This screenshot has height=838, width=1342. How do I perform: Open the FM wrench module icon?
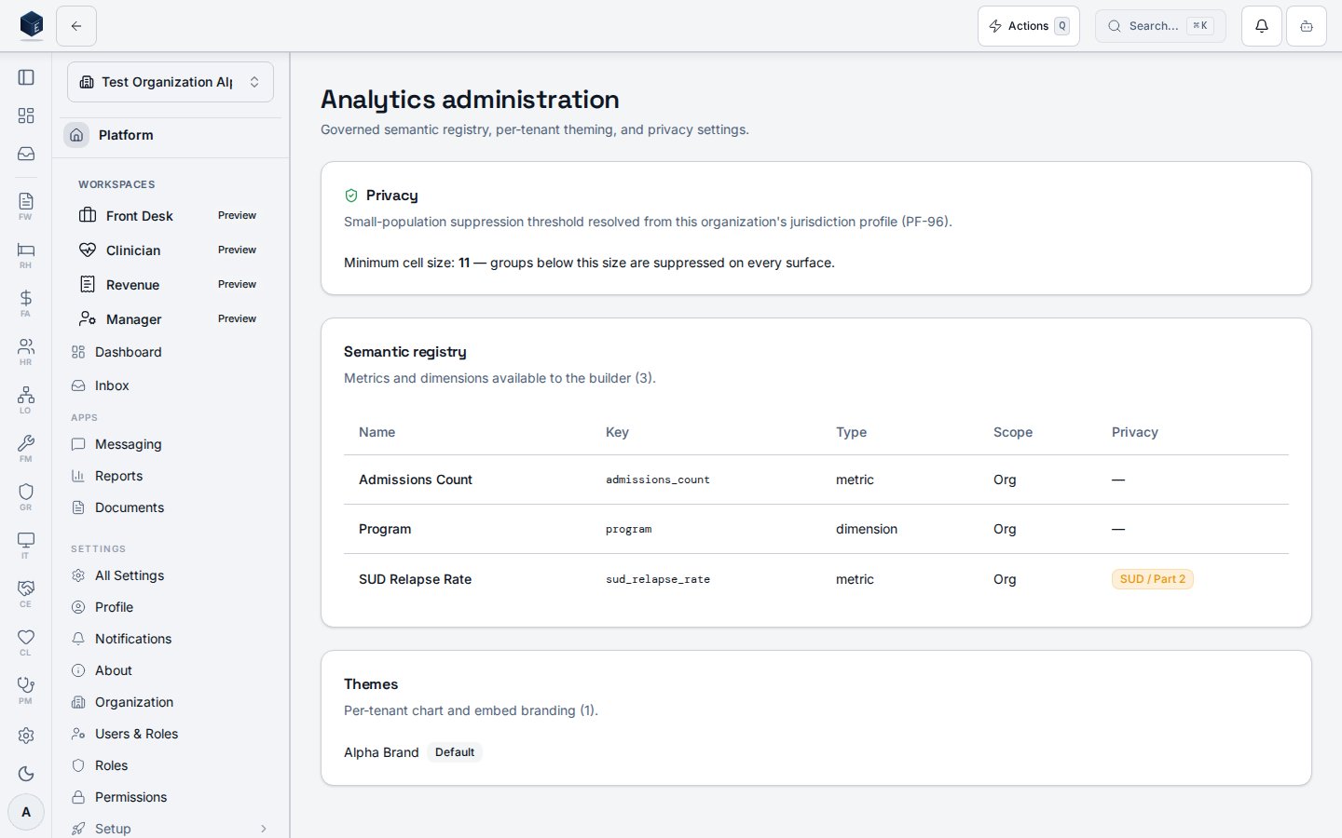pos(26,448)
